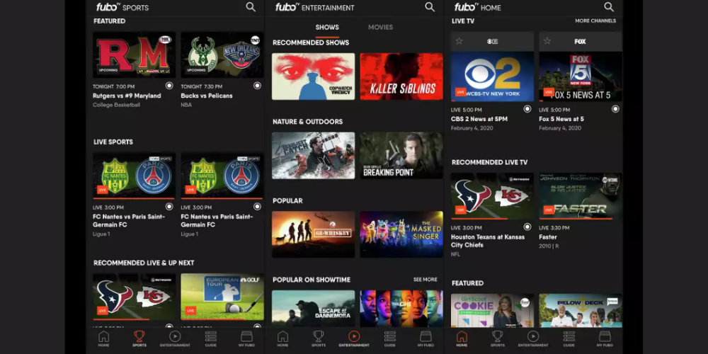The height and width of the screenshot is (354, 708).
Task: Open search on the fubo Entertainment screen
Action: (430, 7)
